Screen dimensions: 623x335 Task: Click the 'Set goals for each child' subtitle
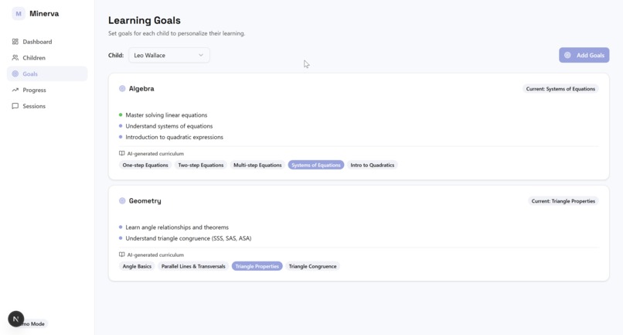(176, 33)
